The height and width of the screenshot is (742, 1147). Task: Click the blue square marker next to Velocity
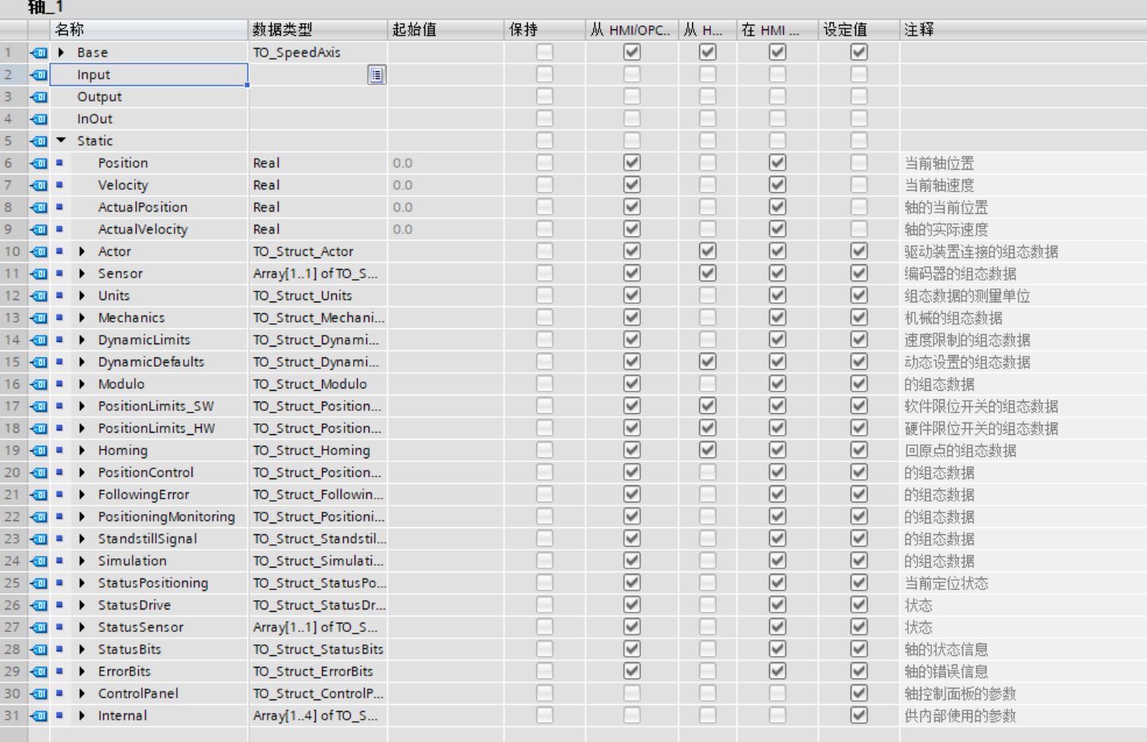pyautogui.click(x=60, y=185)
